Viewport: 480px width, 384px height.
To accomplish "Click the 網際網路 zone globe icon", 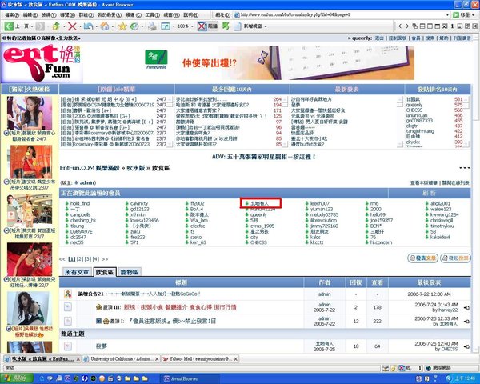I will pos(429,368).
